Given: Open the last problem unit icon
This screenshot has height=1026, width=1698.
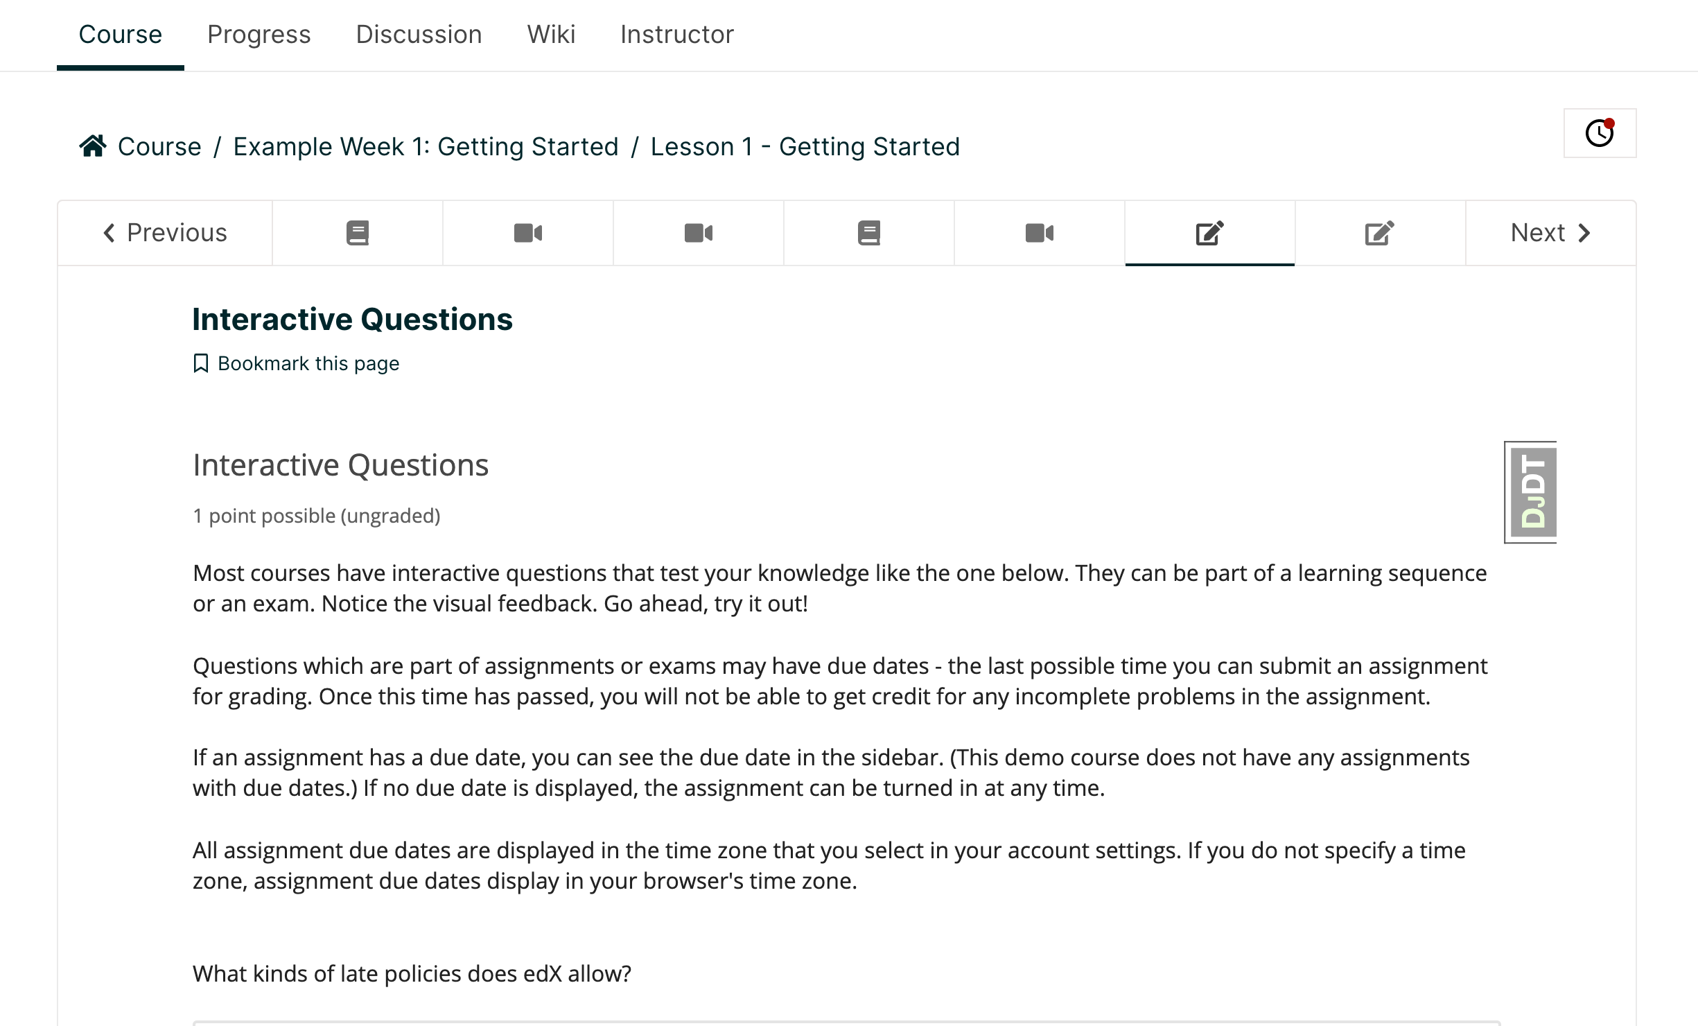Looking at the screenshot, I should pos(1381,233).
